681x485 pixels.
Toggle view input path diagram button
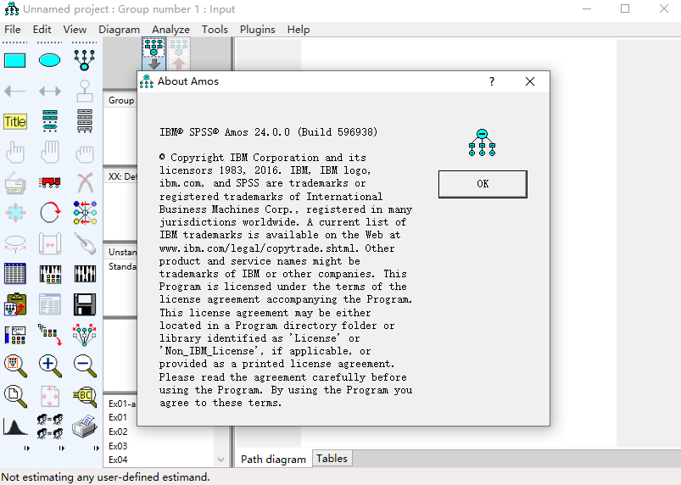154,53
